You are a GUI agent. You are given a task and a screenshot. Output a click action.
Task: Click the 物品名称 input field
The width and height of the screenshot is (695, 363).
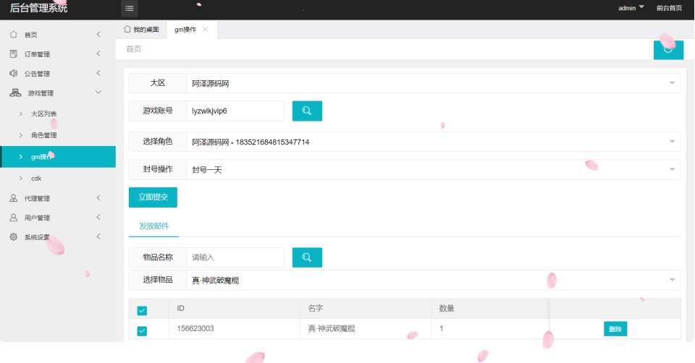[235, 257]
